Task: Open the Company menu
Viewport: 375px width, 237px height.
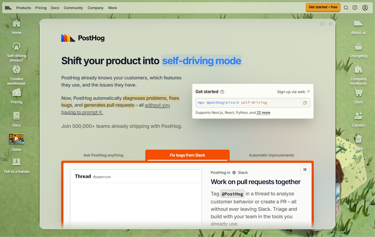Action: tap(96, 8)
